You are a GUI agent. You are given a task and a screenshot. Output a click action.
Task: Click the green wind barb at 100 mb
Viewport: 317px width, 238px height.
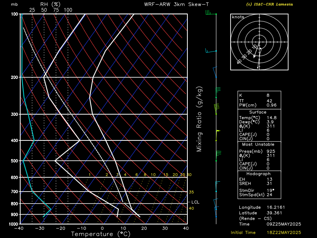[x=211, y=13]
